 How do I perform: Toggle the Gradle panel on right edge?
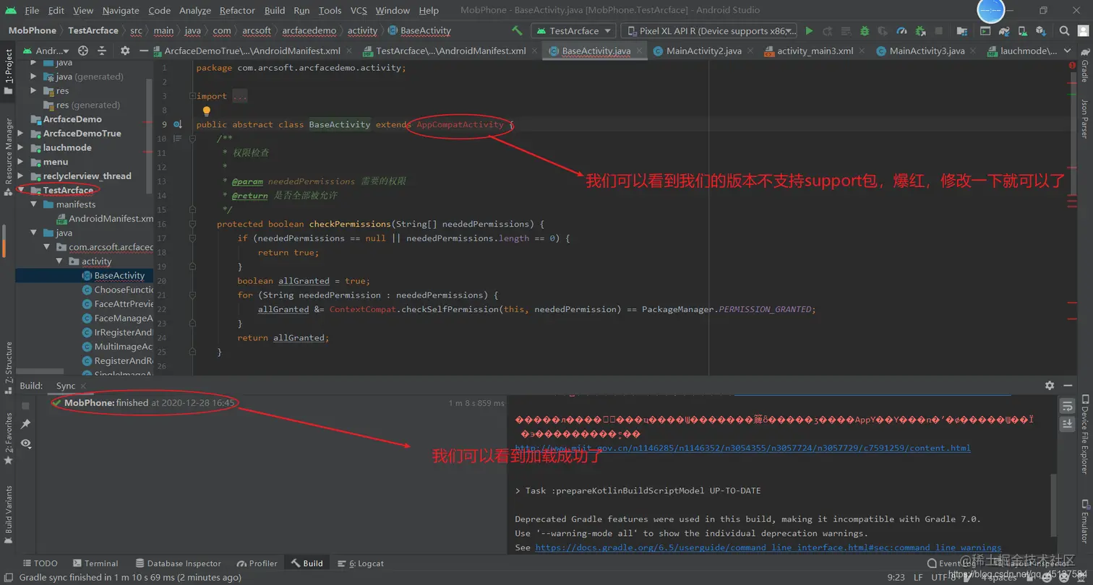tap(1084, 66)
